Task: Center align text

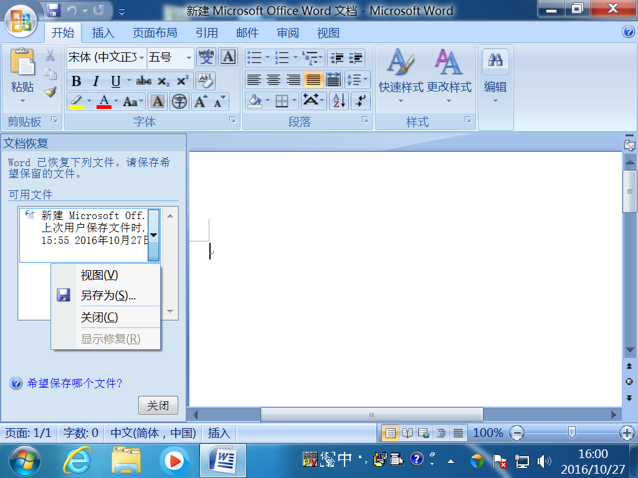Action: point(274,79)
